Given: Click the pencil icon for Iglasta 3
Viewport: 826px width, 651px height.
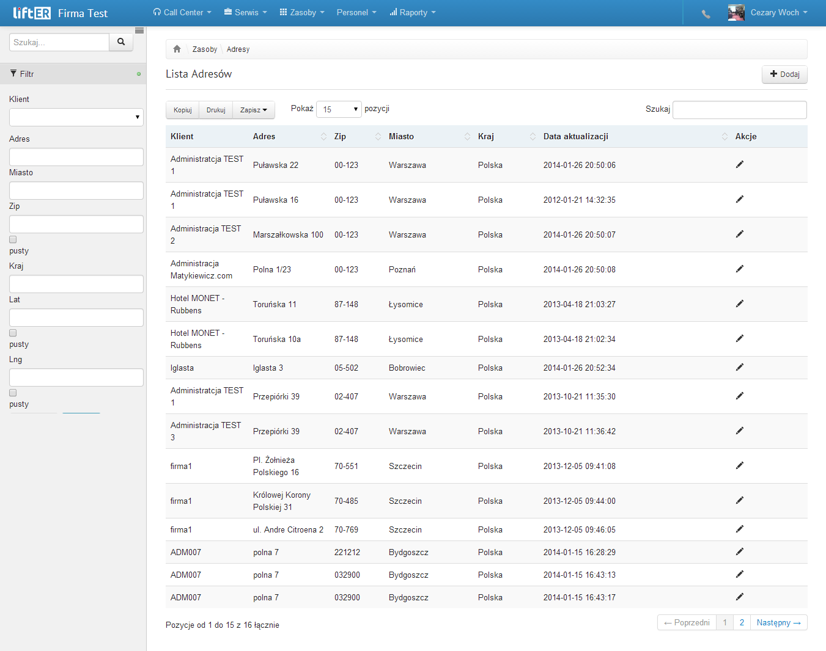Looking at the screenshot, I should pos(740,367).
